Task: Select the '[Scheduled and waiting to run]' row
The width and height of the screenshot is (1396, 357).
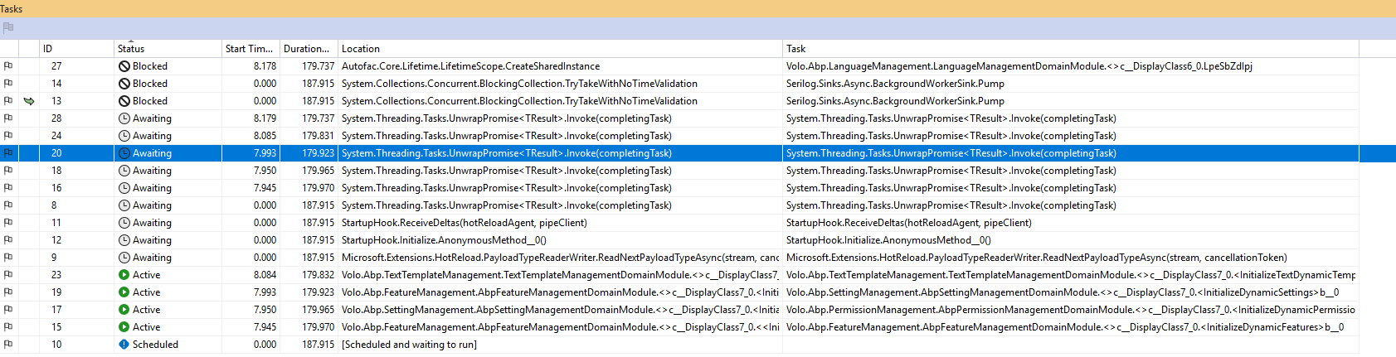Action: pos(409,345)
